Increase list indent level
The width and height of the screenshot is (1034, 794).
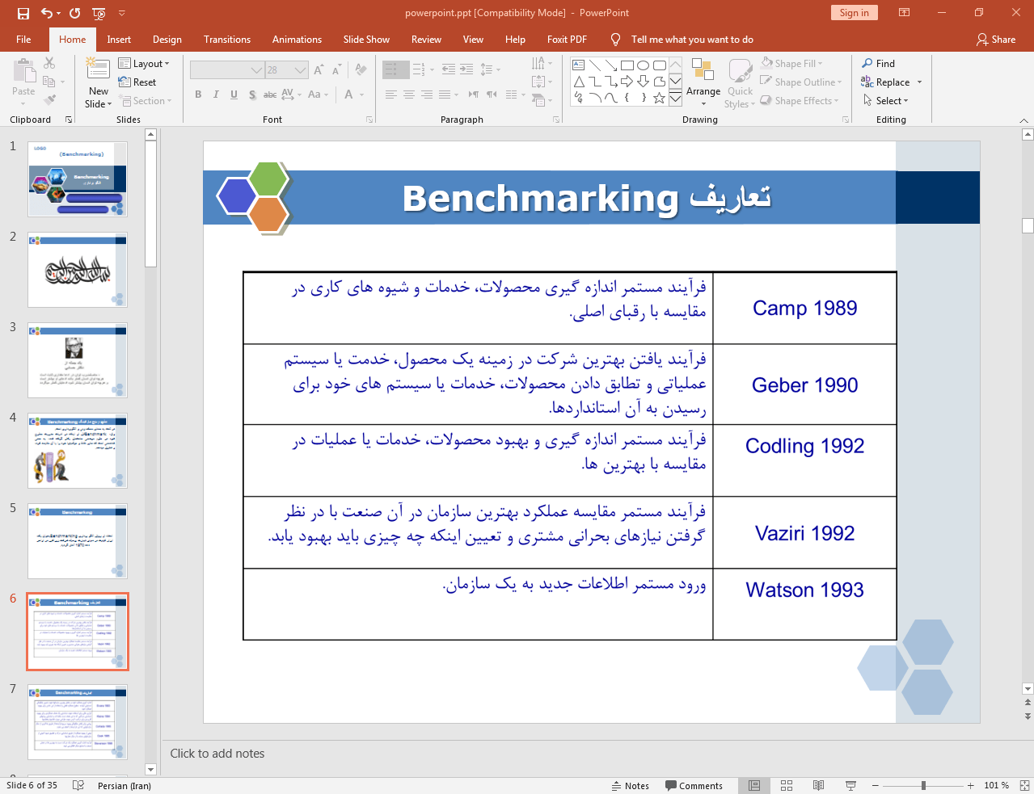466,69
